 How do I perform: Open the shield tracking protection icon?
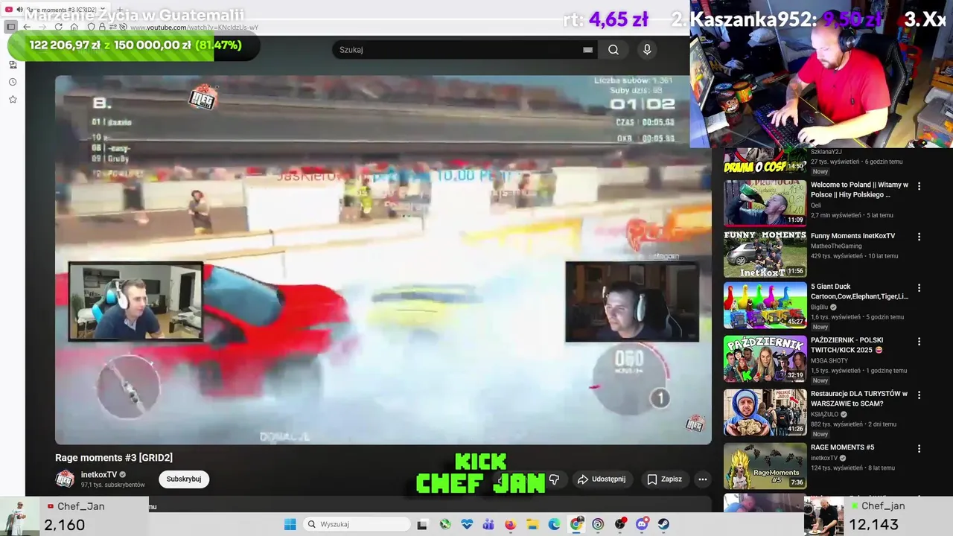pos(91,27)
